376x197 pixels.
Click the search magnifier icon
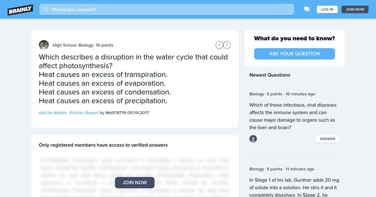pyautogui.click(x=46, y=9)
